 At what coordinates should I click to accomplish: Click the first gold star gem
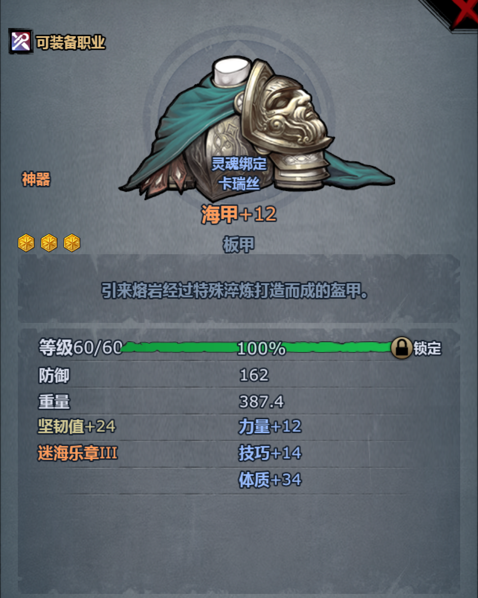pyautogui.click(x=26, y=243)
